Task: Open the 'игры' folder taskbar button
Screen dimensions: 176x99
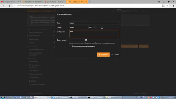Action: pyautogui.click(x=113, y=97)
